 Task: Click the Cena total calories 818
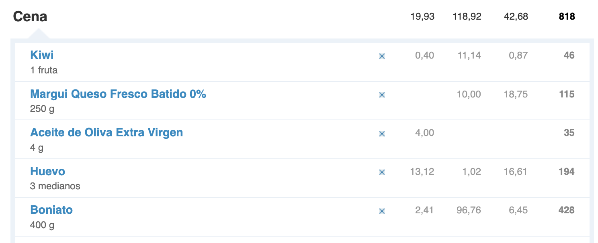click(567, 16)
